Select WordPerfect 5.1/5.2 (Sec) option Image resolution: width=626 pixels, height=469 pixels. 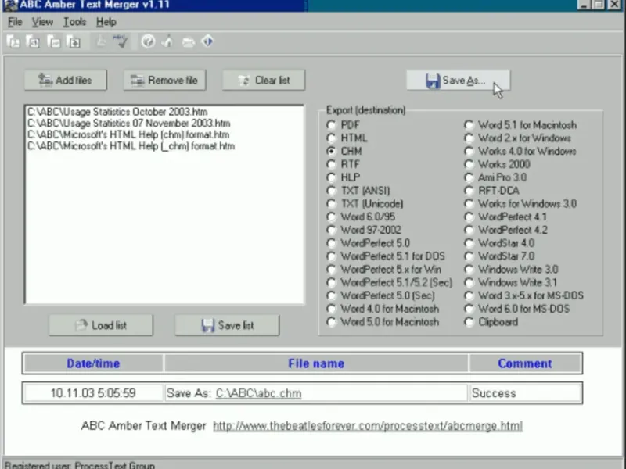pyautogui.click(x=389, y=282)
